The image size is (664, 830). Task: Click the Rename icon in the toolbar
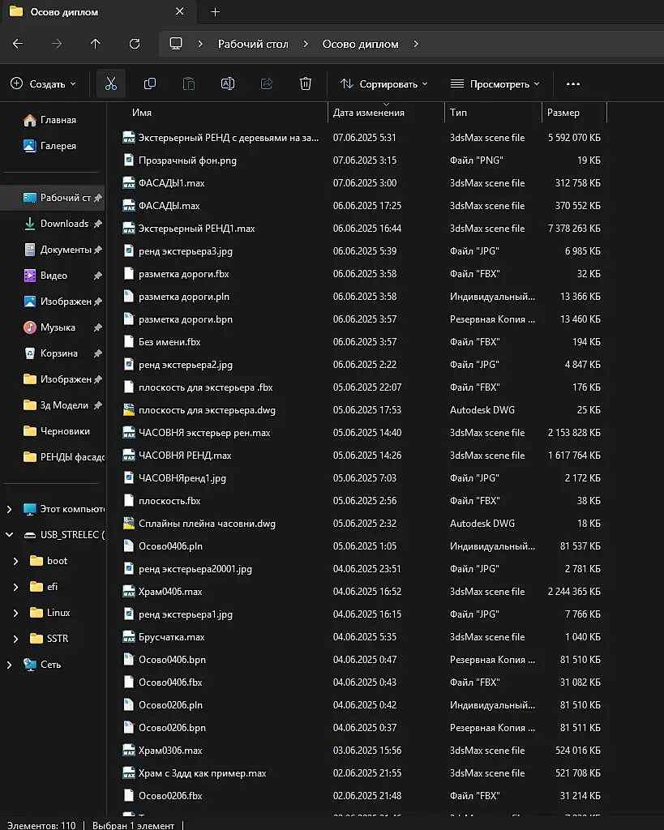click(228, 83)
